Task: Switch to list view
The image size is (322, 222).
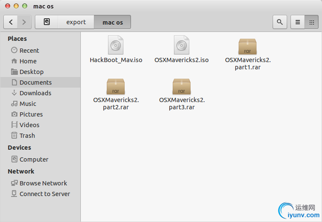Action: pyautogui.click(x=298, y=22)
